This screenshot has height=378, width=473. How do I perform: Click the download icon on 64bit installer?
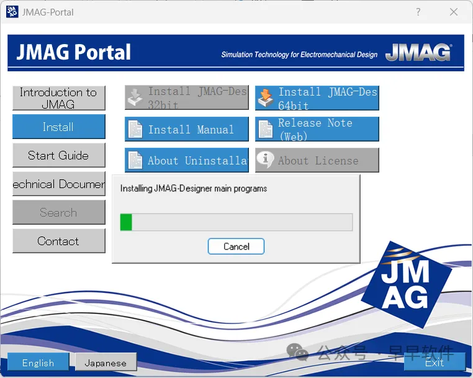point(266,97)
